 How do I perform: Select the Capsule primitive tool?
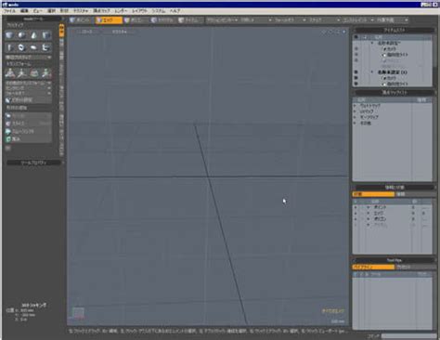9,47
